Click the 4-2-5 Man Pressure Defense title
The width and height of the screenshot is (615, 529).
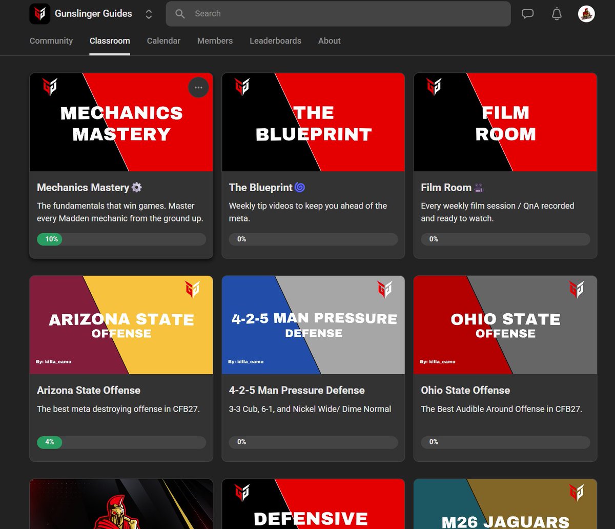pos(297,390)
